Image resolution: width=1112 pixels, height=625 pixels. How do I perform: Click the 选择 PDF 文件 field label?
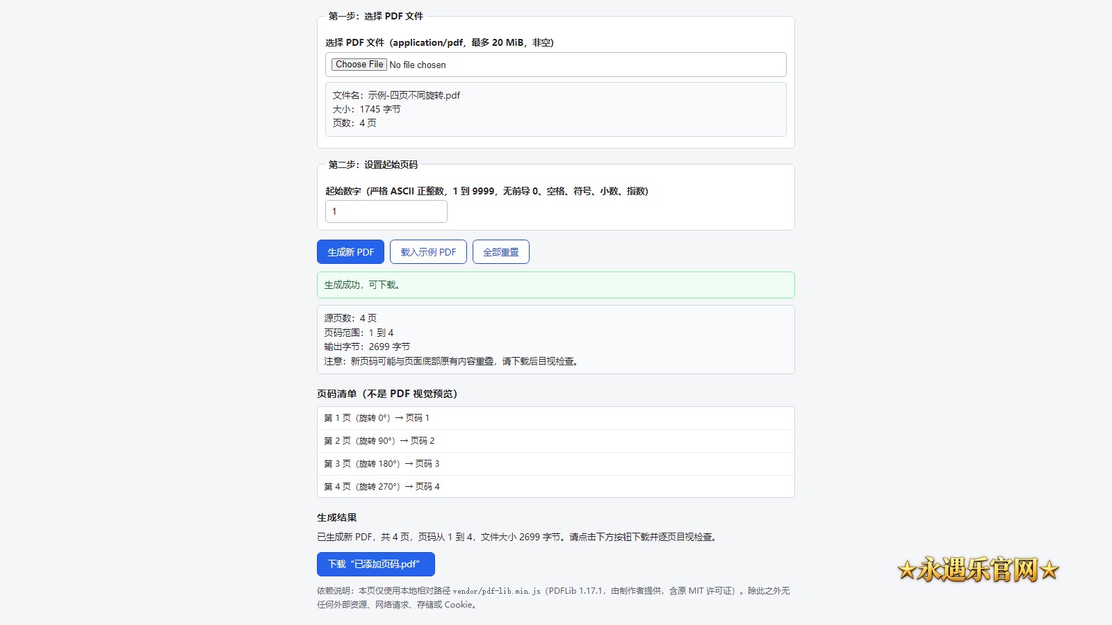439,42
